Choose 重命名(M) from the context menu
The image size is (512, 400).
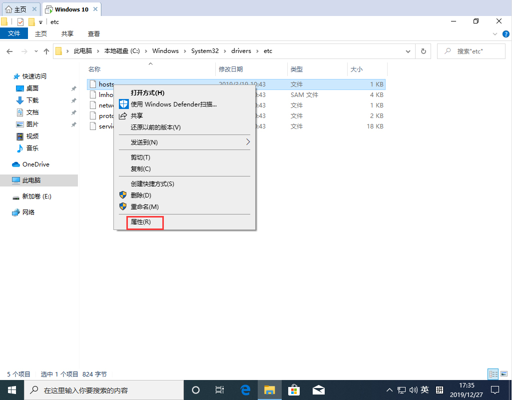pos(144,206)
